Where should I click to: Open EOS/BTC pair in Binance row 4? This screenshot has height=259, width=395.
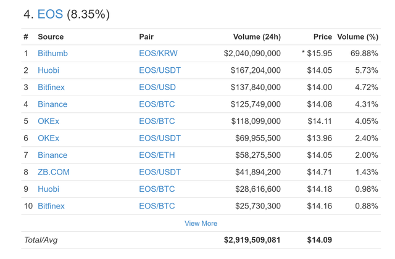(x=157, y=104)
